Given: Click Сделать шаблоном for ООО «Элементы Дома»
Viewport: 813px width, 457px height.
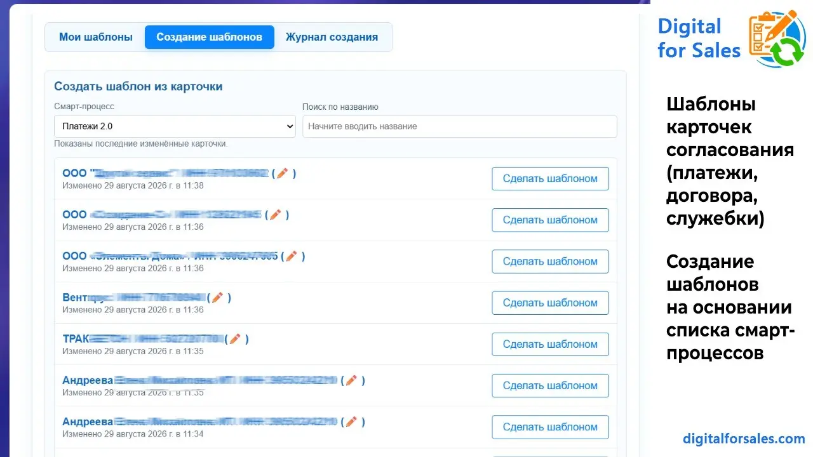Looking at the screenshot, I should 550,262.
